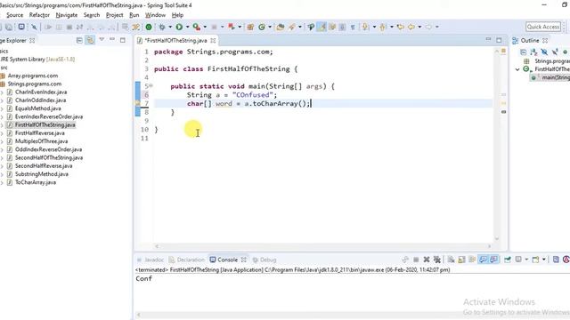Image resolution: width=570 pixels, height=320 pixels.
Task: Click the Quick Access search field
Action: click(543, 27)
